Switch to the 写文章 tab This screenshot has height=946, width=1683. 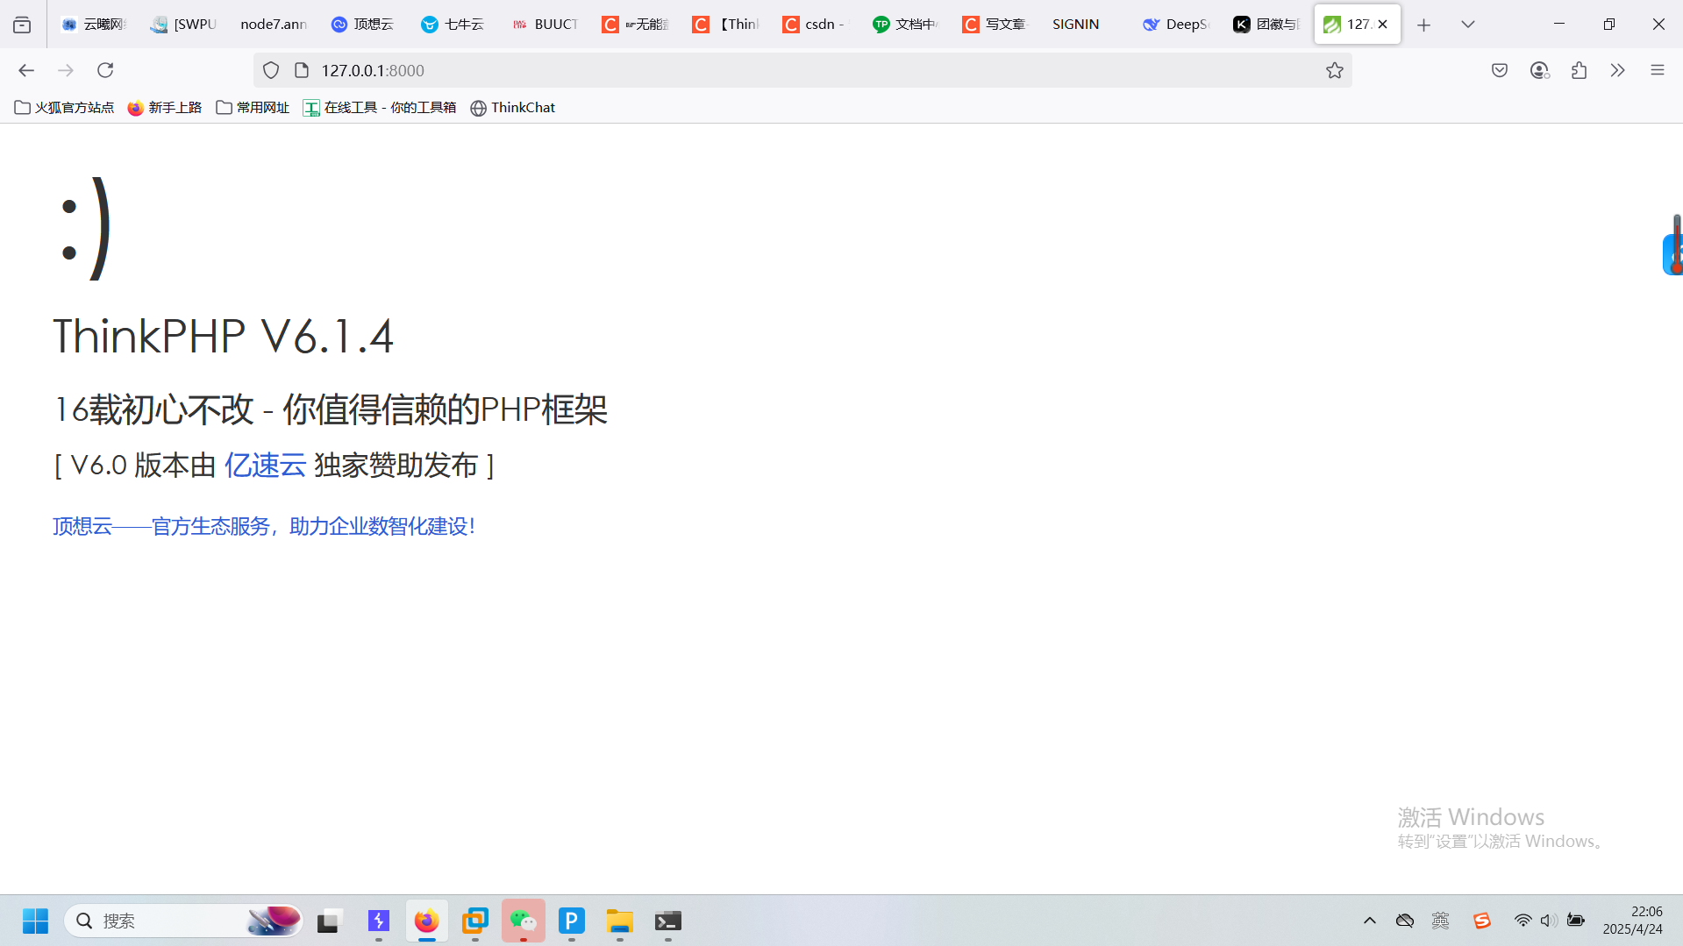coord(995,25)
